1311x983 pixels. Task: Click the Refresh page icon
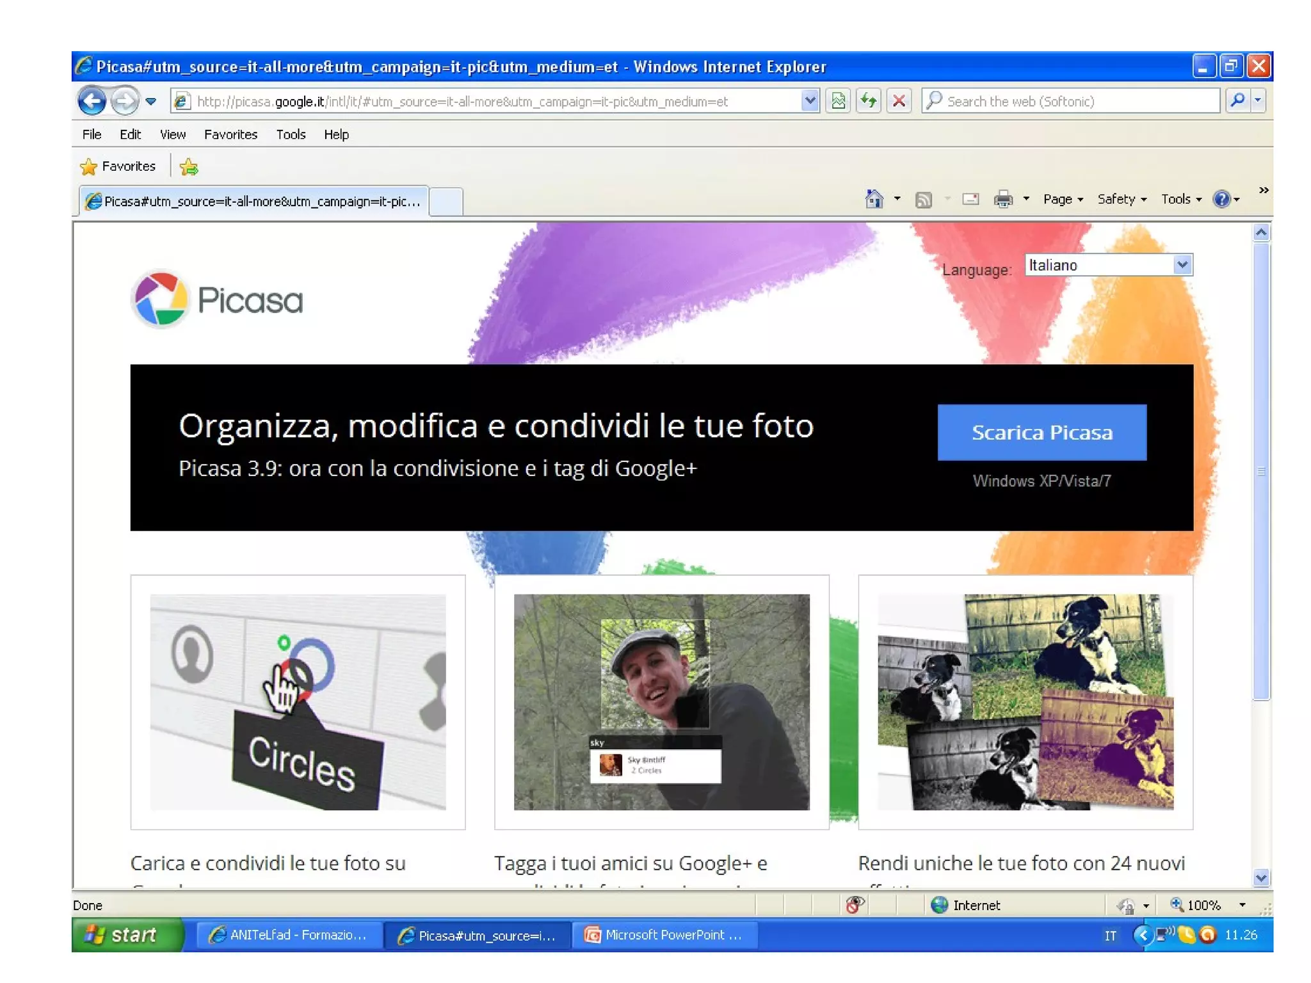(x=869, y=101)
